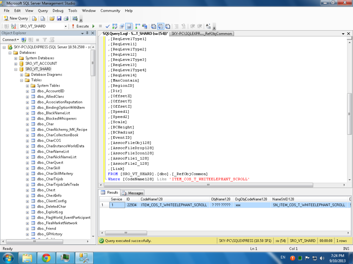Viewport: 353px width, 264px height.
Task: Open the Query Options dialog icon
Action: pyautogui.click(x=122, y=26)
